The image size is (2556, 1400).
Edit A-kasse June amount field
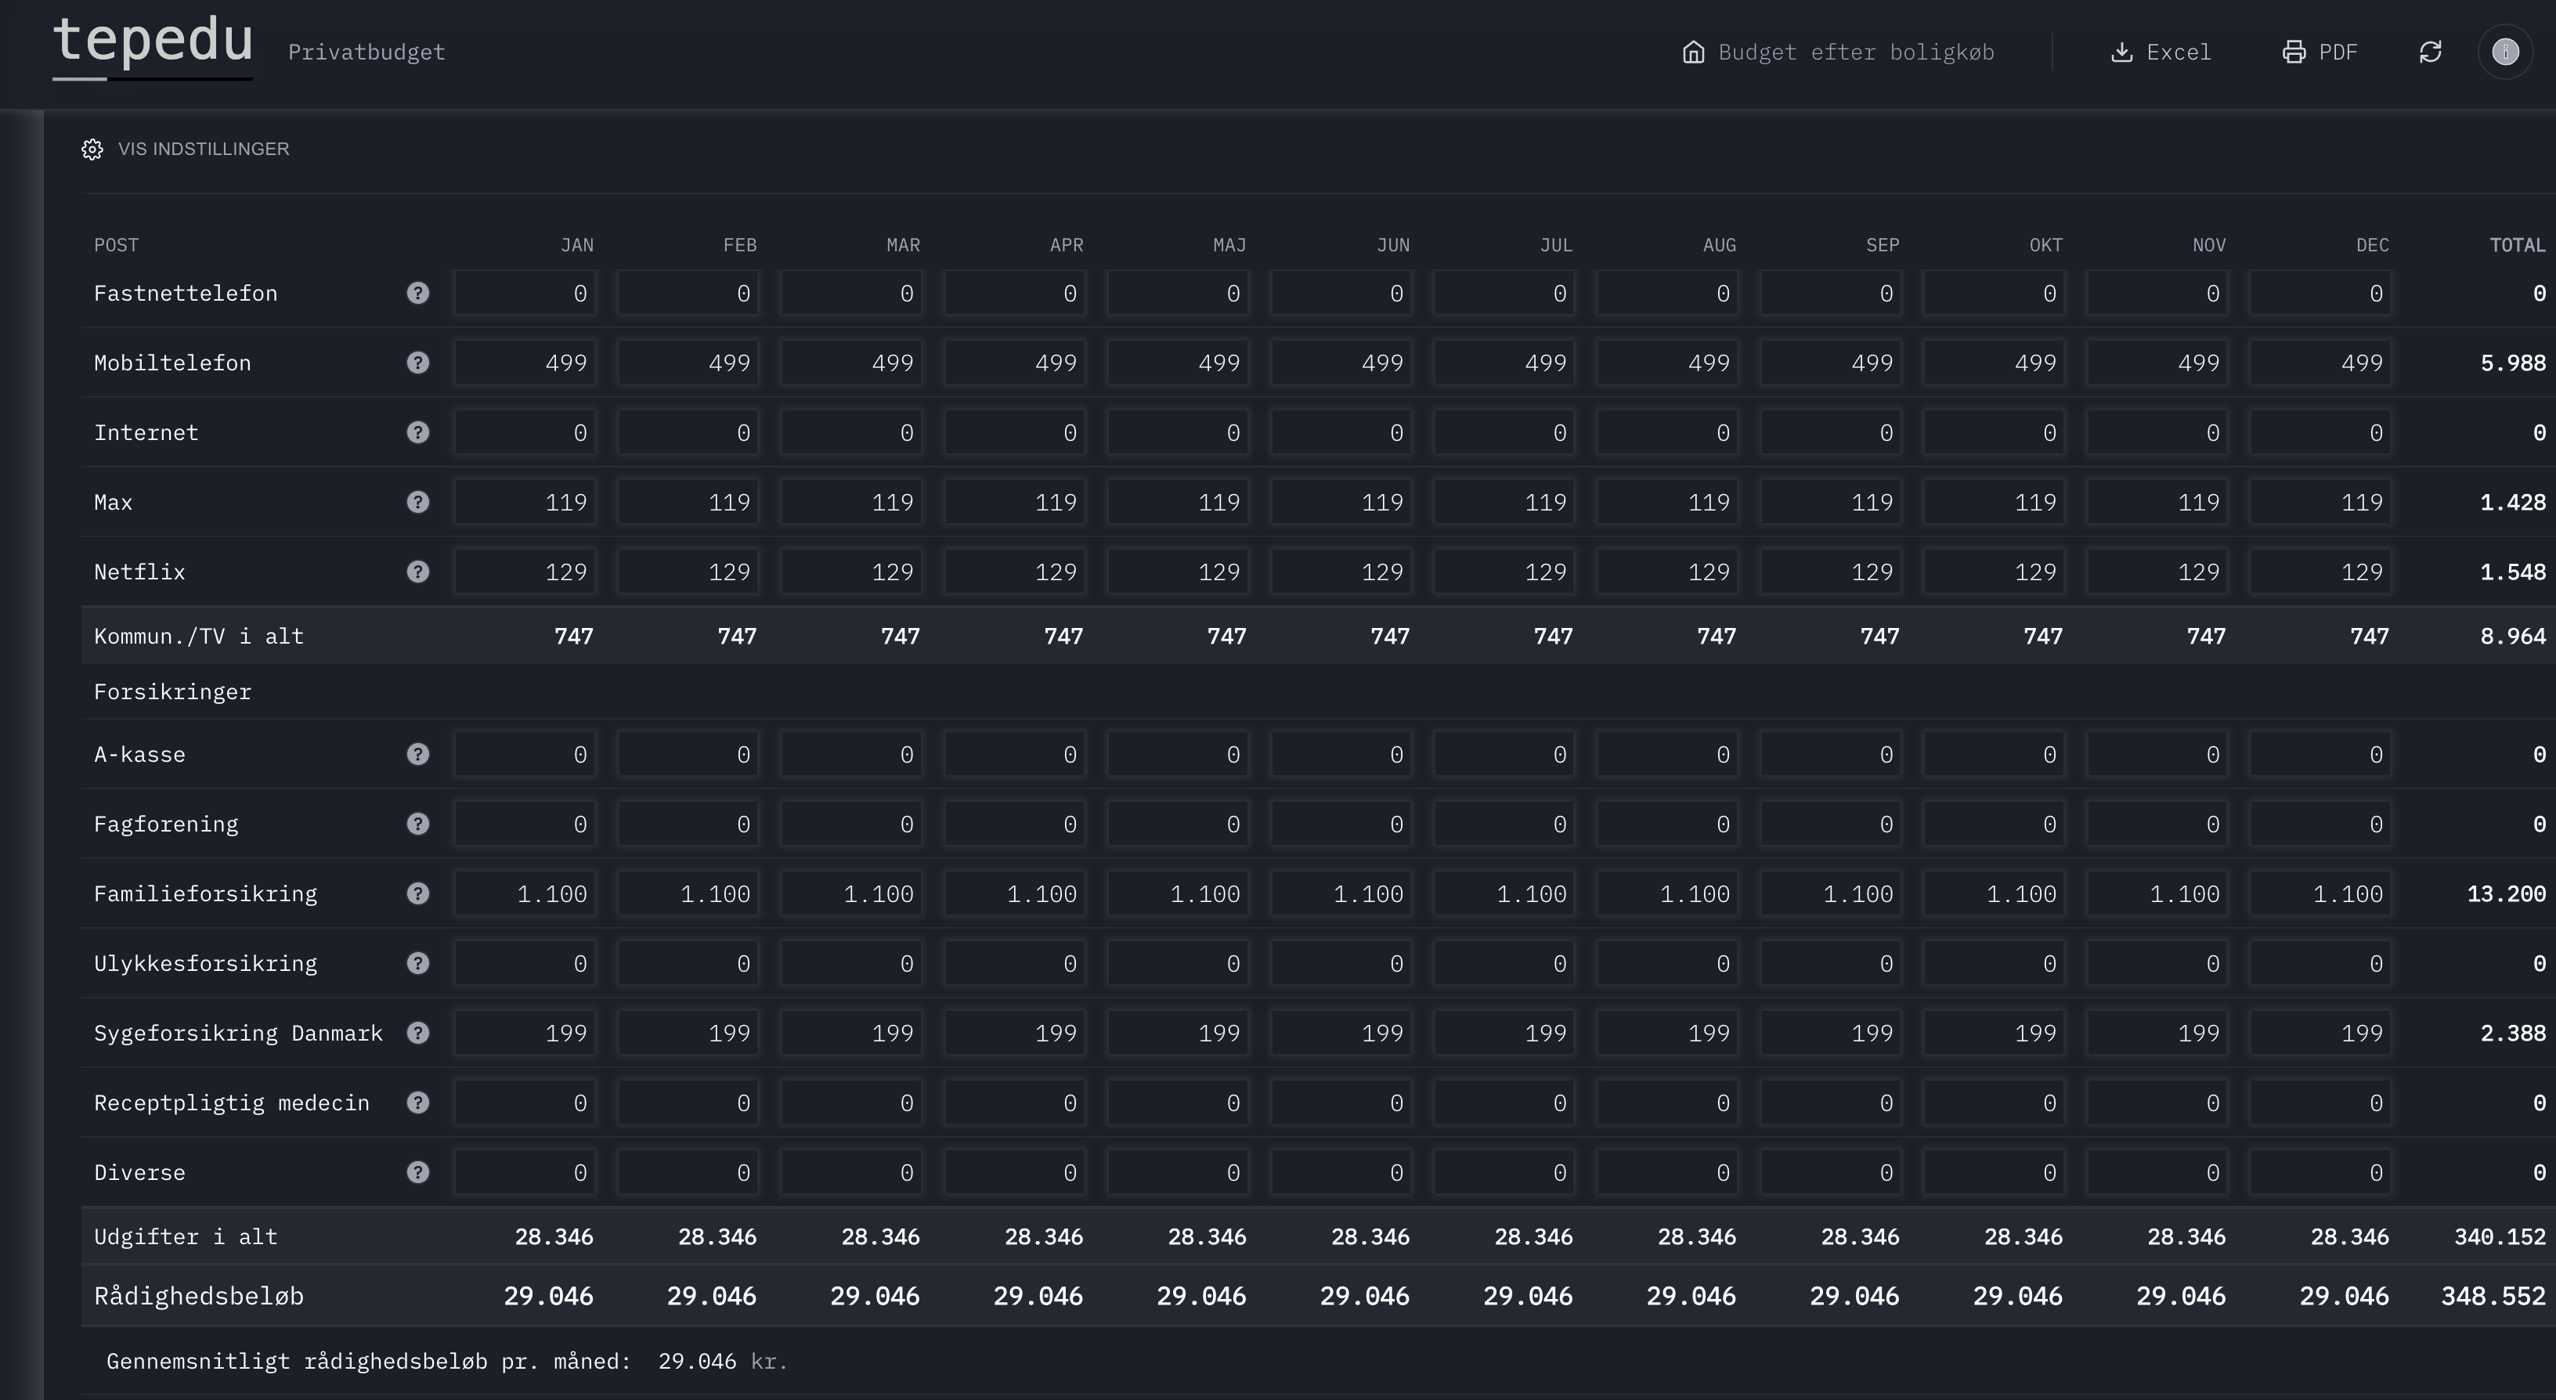(x=1341, y=754)
